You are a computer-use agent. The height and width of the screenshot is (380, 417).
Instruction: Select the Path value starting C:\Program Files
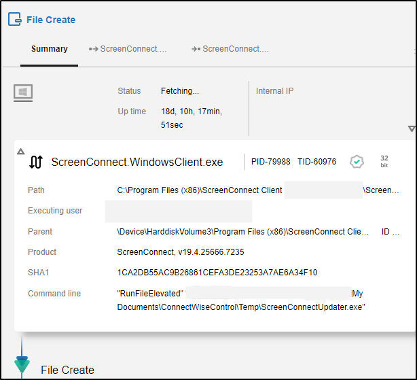(258, 190)
